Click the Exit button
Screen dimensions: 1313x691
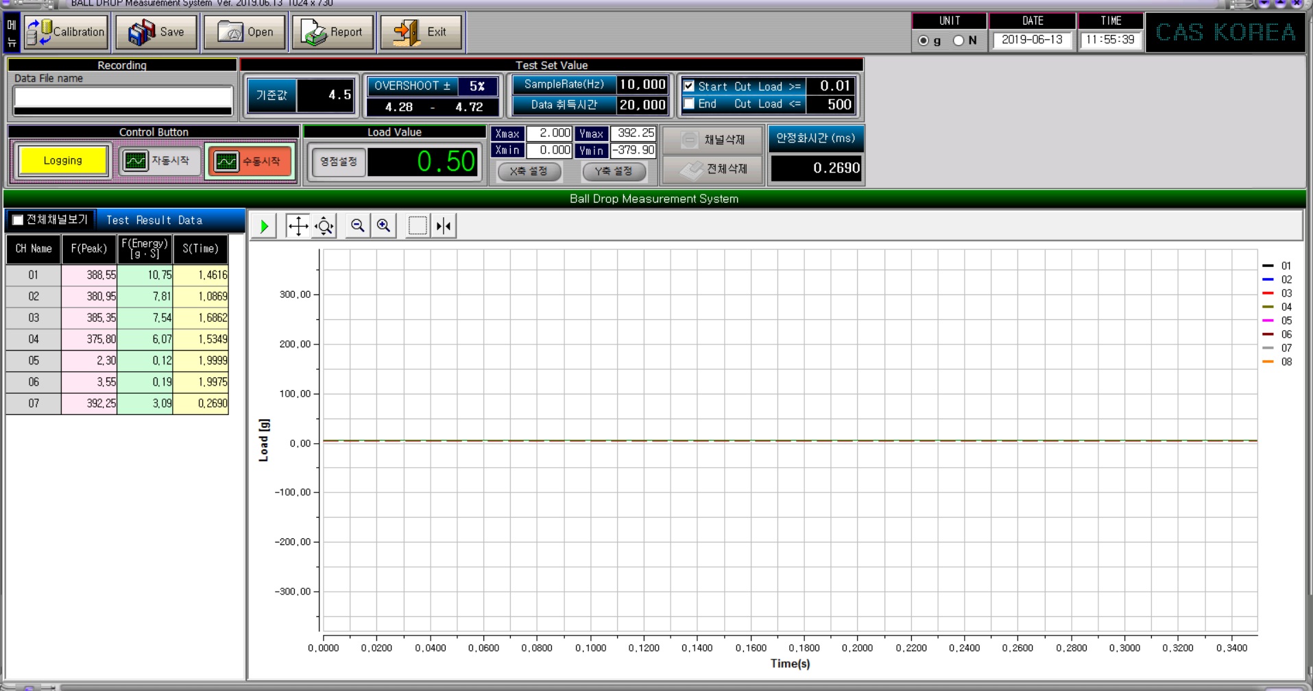421,32
